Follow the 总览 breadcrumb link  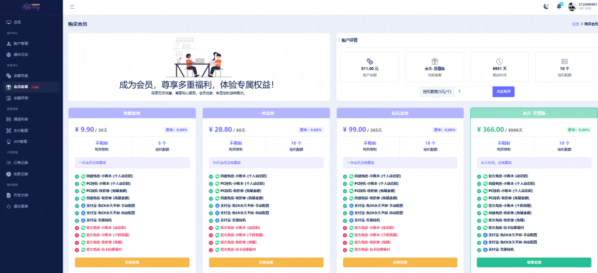575,24
